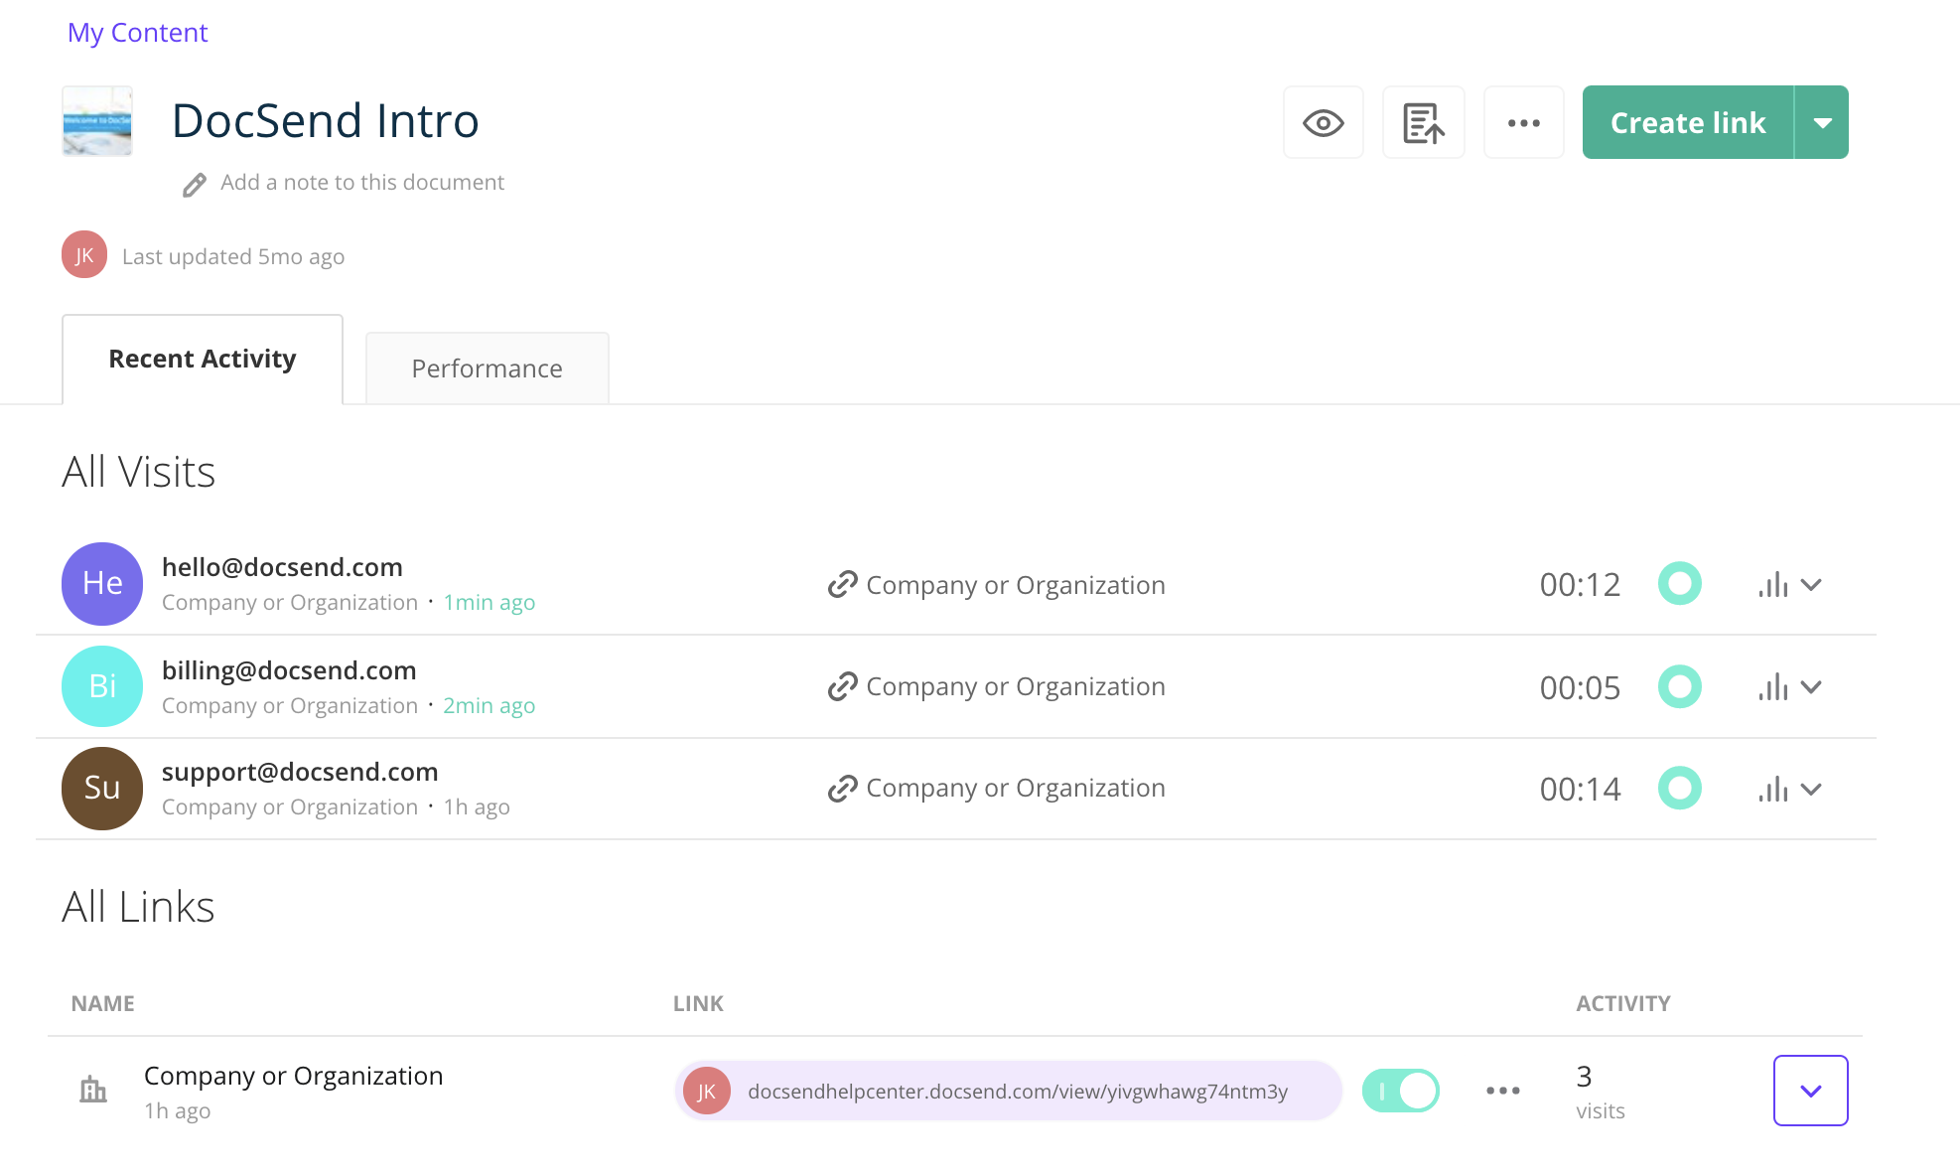Click the NAME column header

click(102, 1003)
